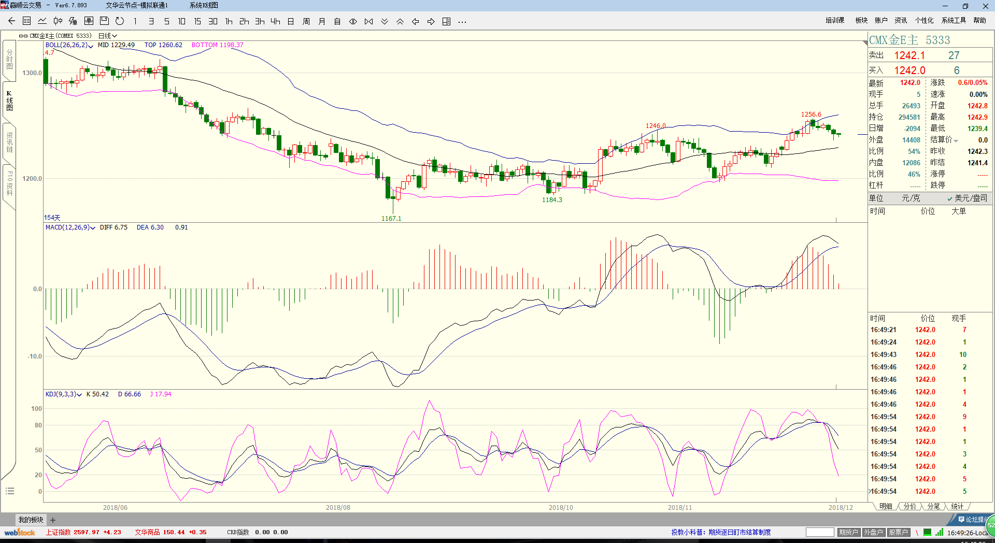Switch to the K线图 side tab

tap(9, 101)
